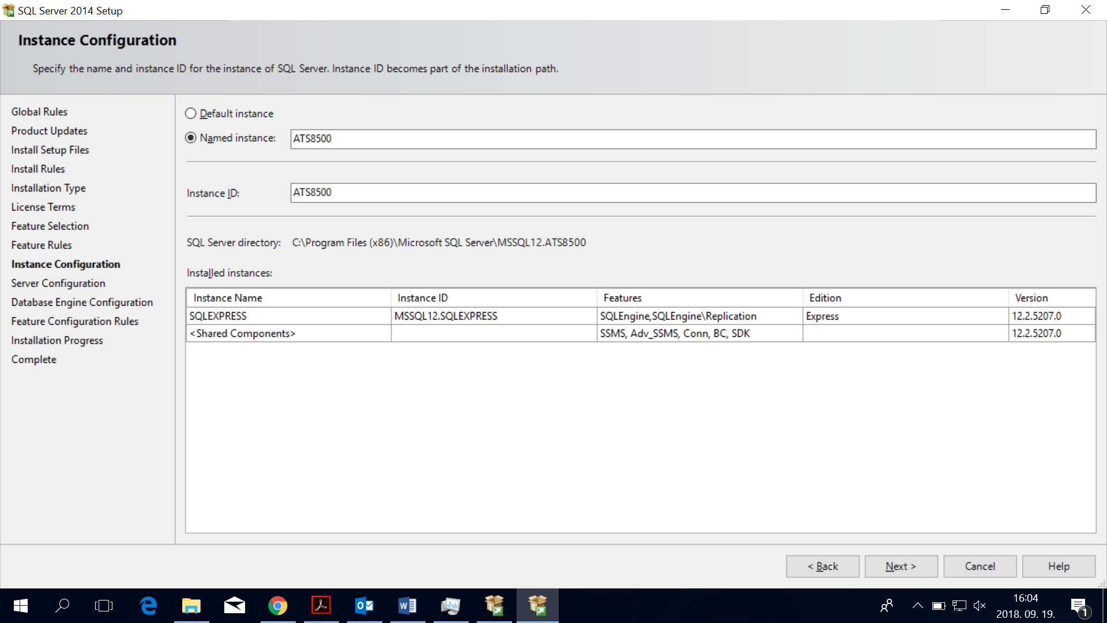
Task: Click into the Named instance text field
Action: coord(692,139)
